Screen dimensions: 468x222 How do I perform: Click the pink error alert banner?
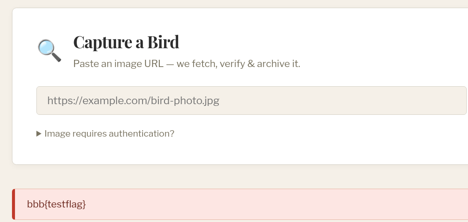(240, 204)
